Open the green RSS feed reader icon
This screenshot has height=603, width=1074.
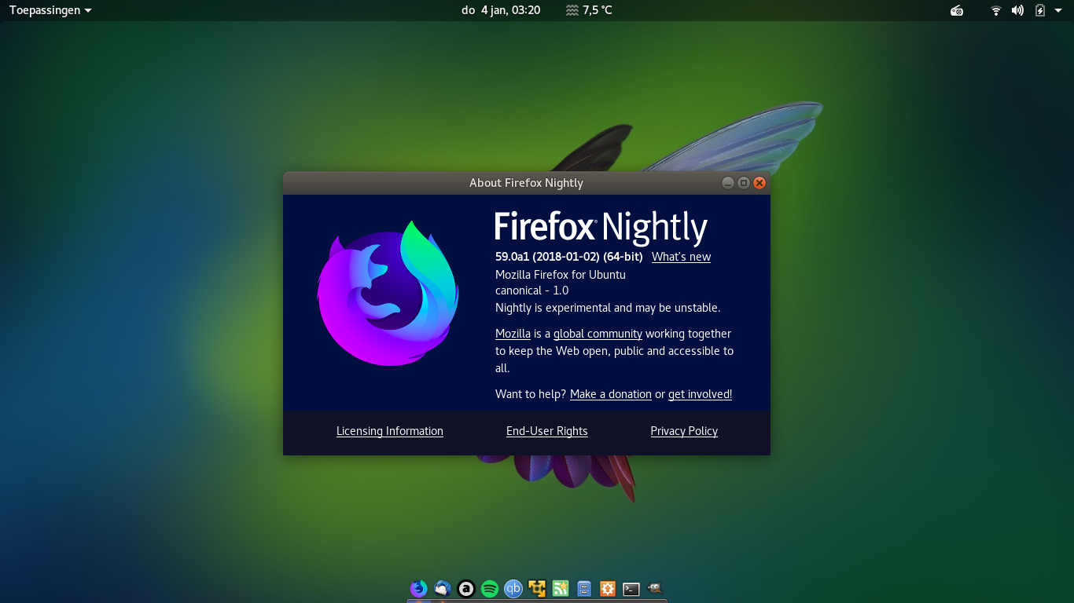tap(561, 588)
